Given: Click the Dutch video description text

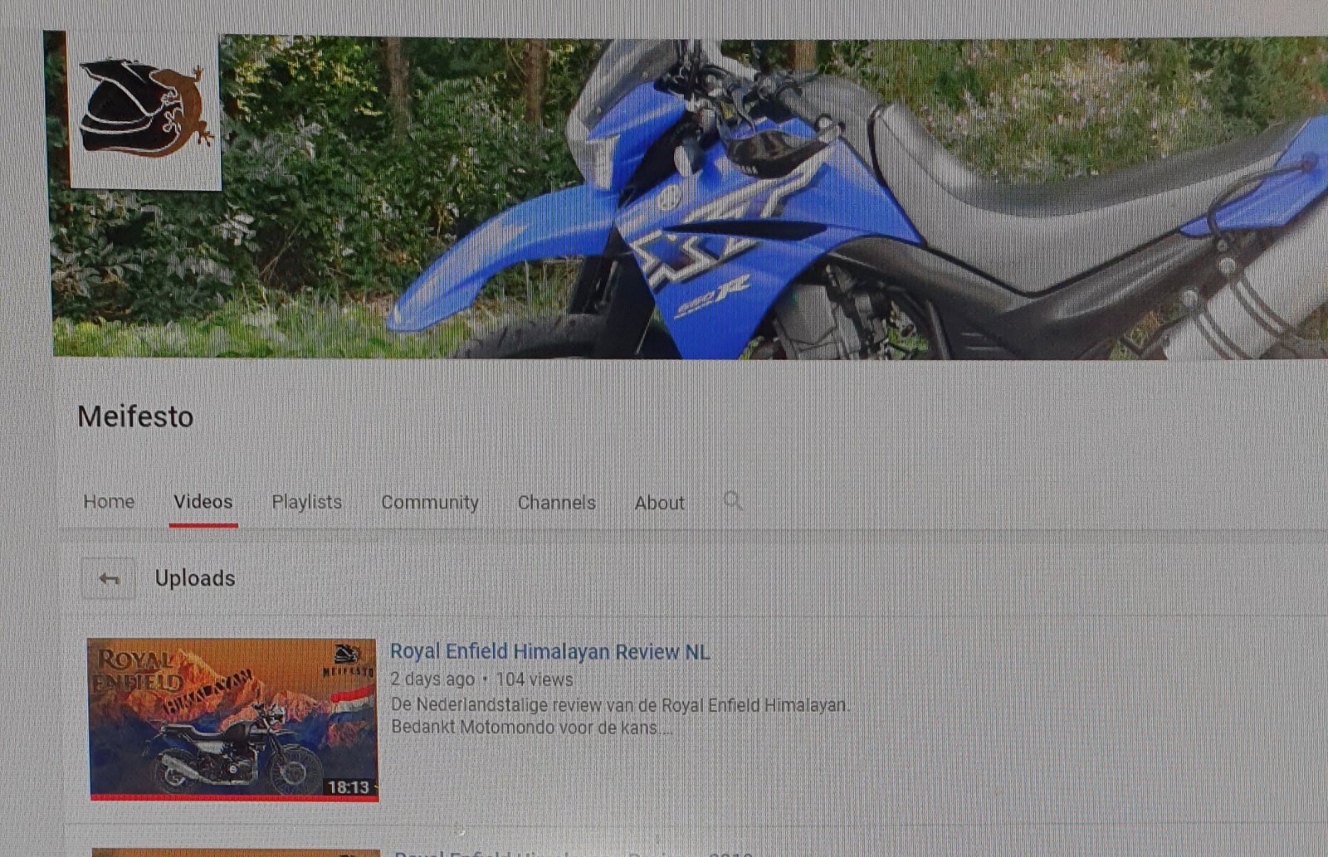Looking at the screenshot, I should click(618, 716).
